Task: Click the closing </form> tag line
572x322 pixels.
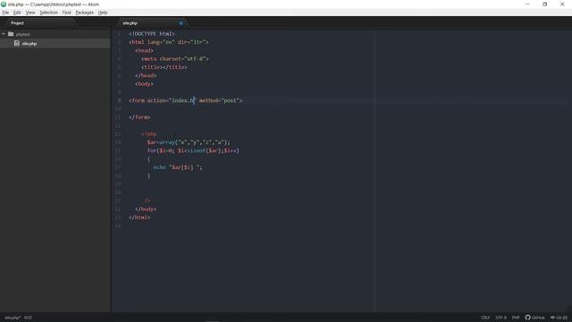Action: pyautogui.click(x=139, y=117)
